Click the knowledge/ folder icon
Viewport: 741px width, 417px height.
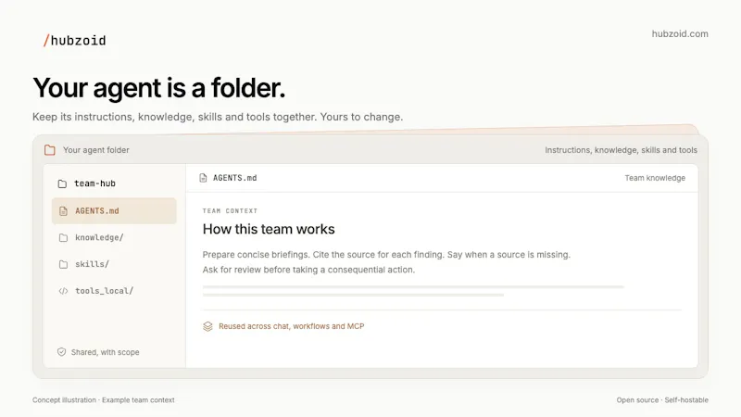63,237
